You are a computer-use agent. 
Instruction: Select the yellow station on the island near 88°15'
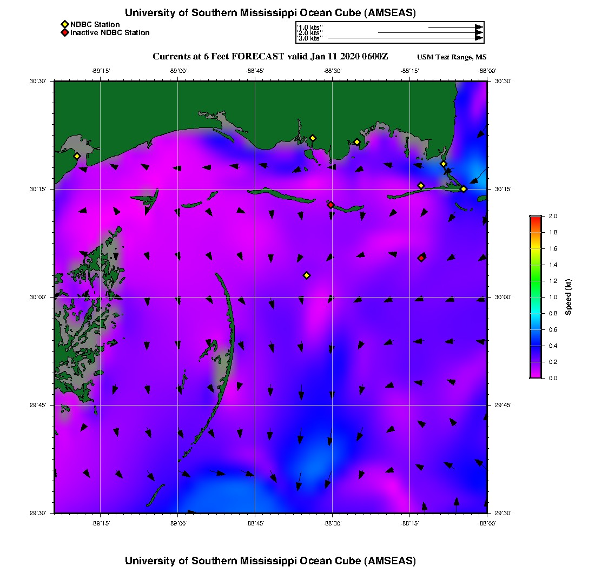(x=421, y=186)
